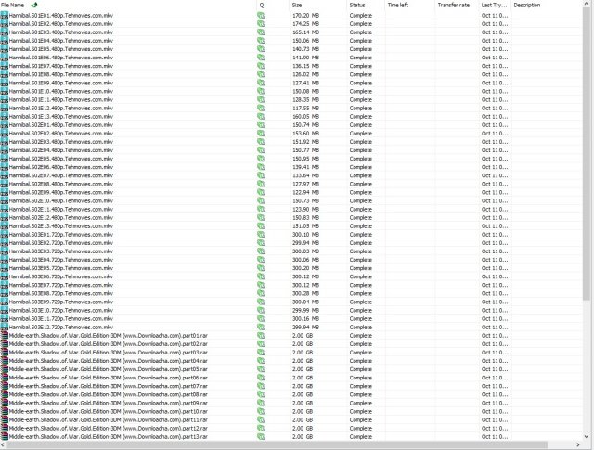Image resolution: width=594 pixels, height=450 pixels.
Task: Click the queue icon for Hannibal.S03E01.720p row
Action: (x=261, y=235)
